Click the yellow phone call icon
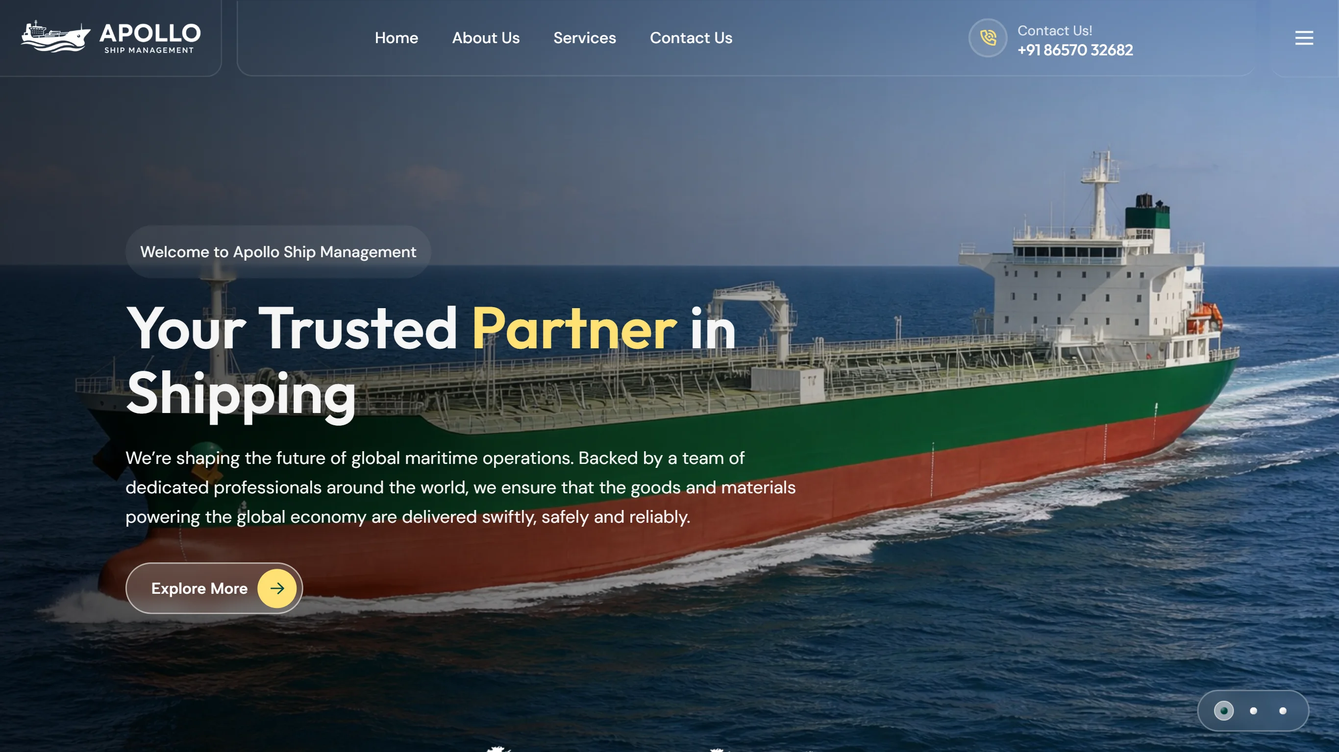Viewport: 1339px width, 752px height. tap(988, 38)
